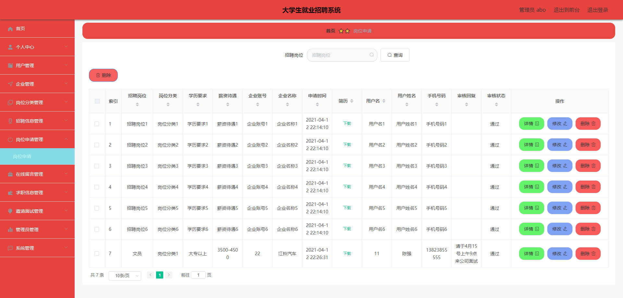Select the 岗位申请 submenu item
Image resolution: width=623 pixels, height=298 pixels.
37,157
